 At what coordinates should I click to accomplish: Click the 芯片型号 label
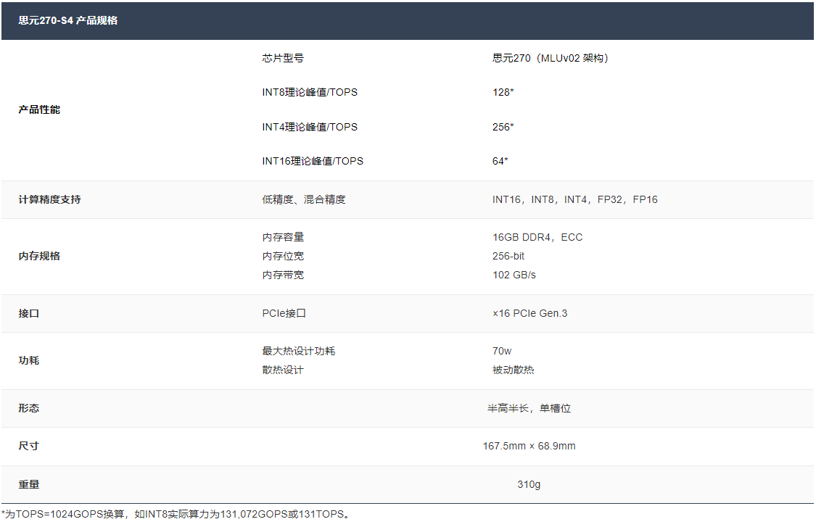(x=283, y=58)
